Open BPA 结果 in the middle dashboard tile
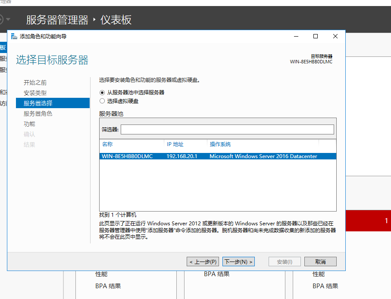391x299 pixels. pyautogui.click(x=217, y=274)
